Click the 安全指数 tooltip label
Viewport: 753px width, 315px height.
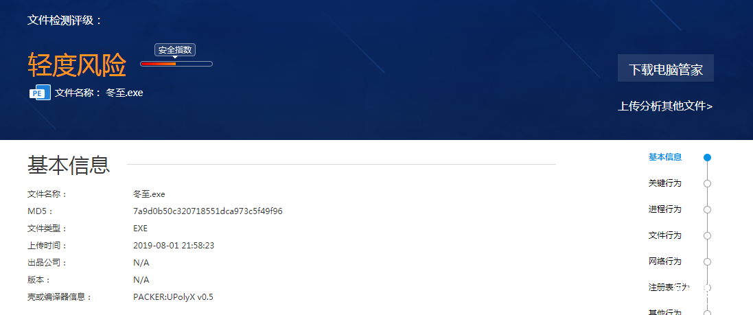coord(175,50)
